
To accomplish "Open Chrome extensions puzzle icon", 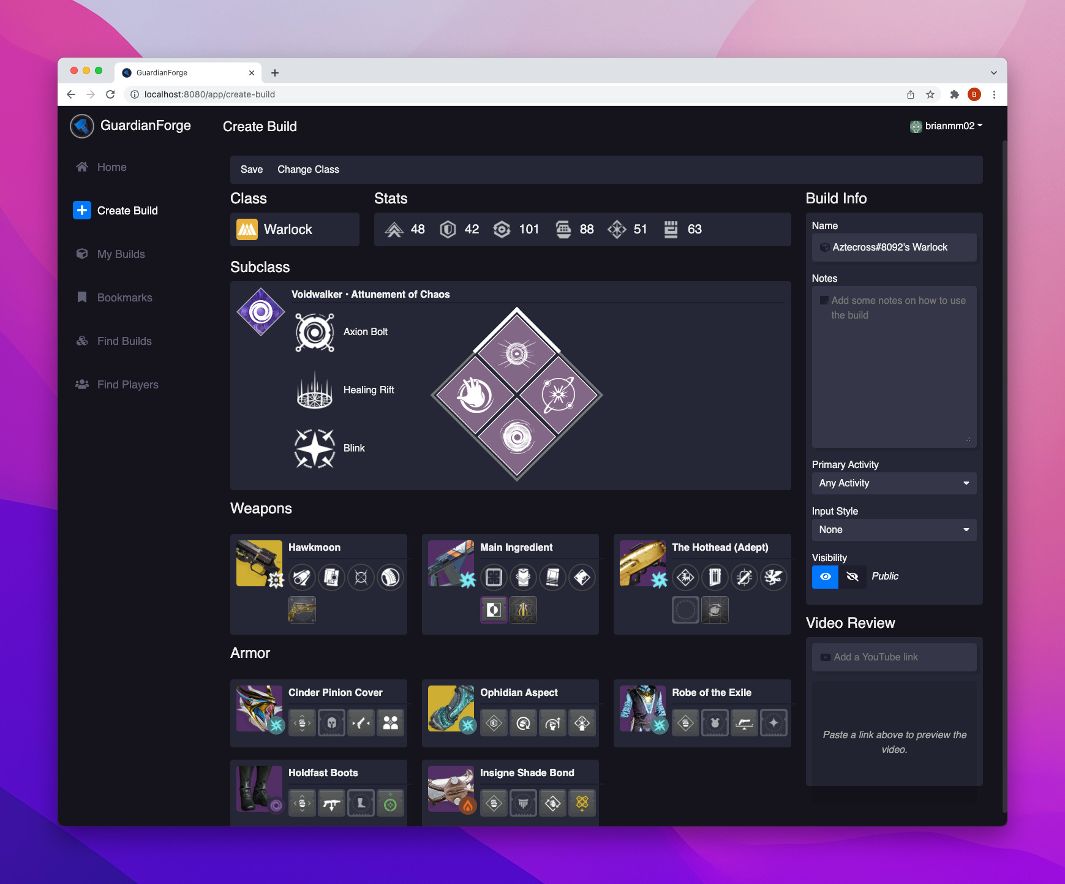I will (x=954, y=94).
